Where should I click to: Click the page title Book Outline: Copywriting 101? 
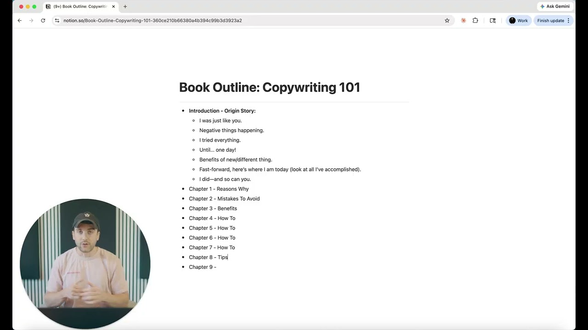(x=270, y=87)
